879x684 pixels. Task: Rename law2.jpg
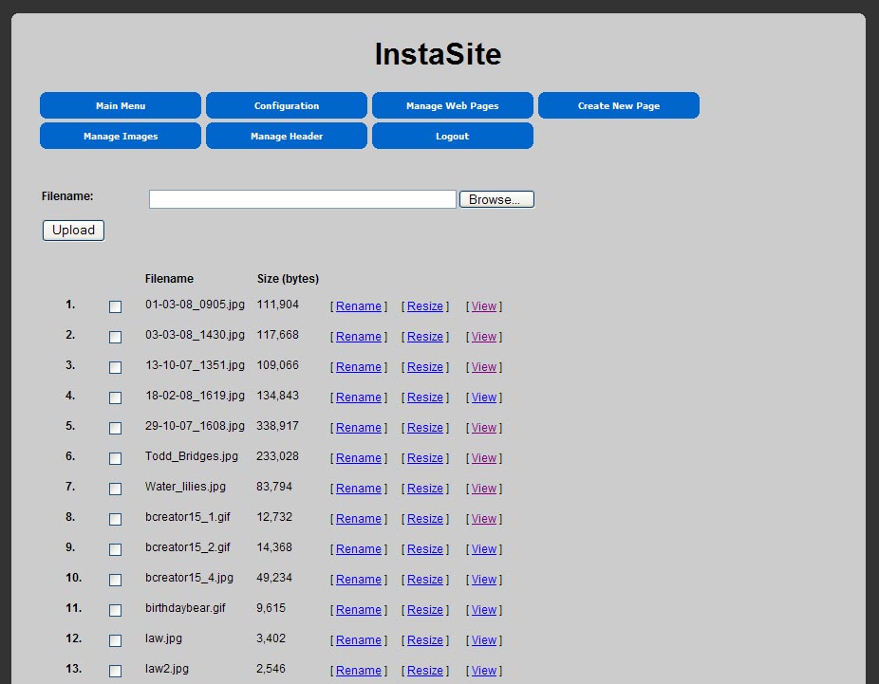click(358, 670)
